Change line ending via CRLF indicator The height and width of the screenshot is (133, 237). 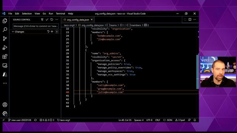point(157,120)
